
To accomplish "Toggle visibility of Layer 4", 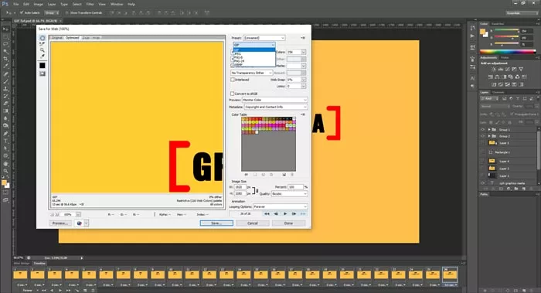I will coord(483,161).
